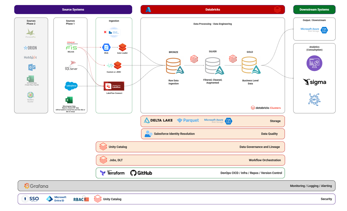The image size is (347, 211).
Task: Select the Blob hexagon icon in Ingestion
Action: 106,47
